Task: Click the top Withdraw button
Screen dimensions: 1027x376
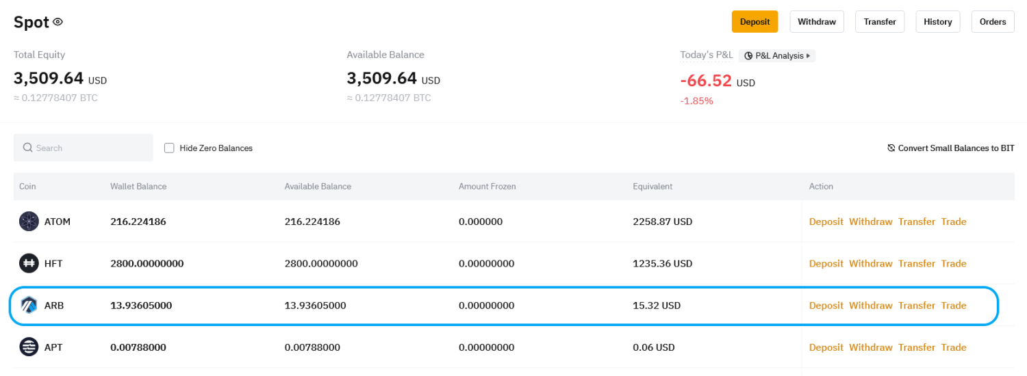Action: (x=817, y=22)
